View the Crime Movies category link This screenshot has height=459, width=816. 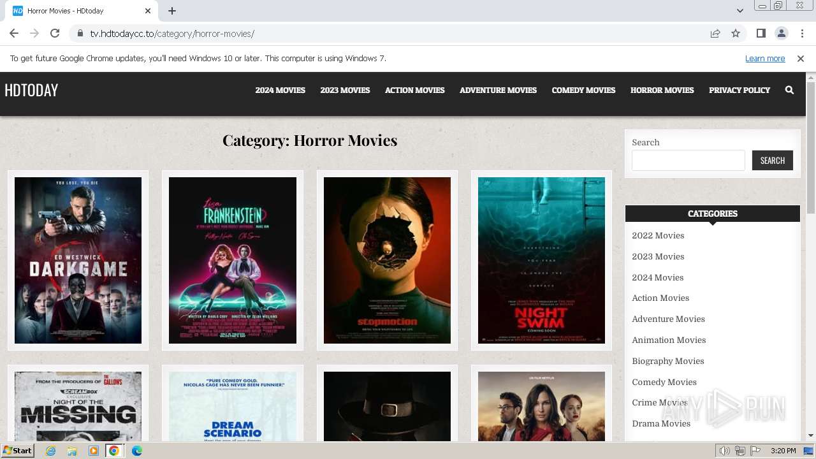(660, 403)
